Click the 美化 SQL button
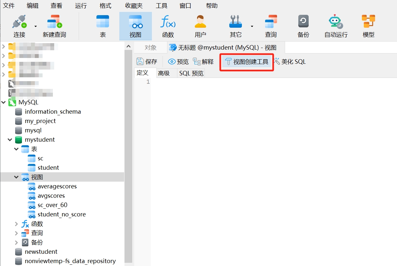 click(290, 62)
